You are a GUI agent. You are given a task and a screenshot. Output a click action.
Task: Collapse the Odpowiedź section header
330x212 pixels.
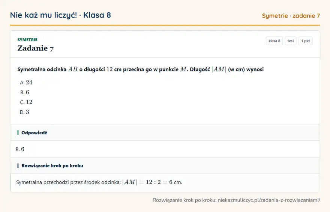pos(165,133)
